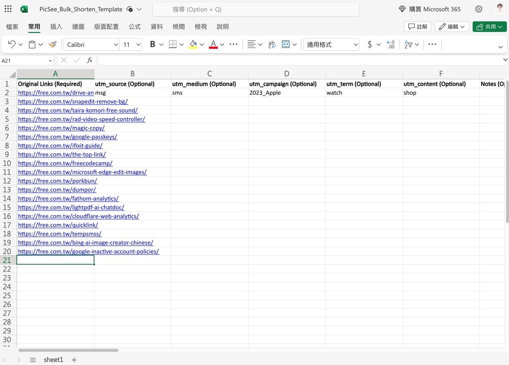Switch to the 公式 tab
509x365 pixels.
(x=135, y=27)
